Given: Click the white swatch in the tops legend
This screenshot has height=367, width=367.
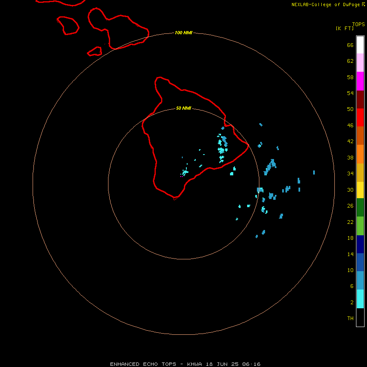Looking at the screenshot, I should pyautogui.click(x=360, y=45).
